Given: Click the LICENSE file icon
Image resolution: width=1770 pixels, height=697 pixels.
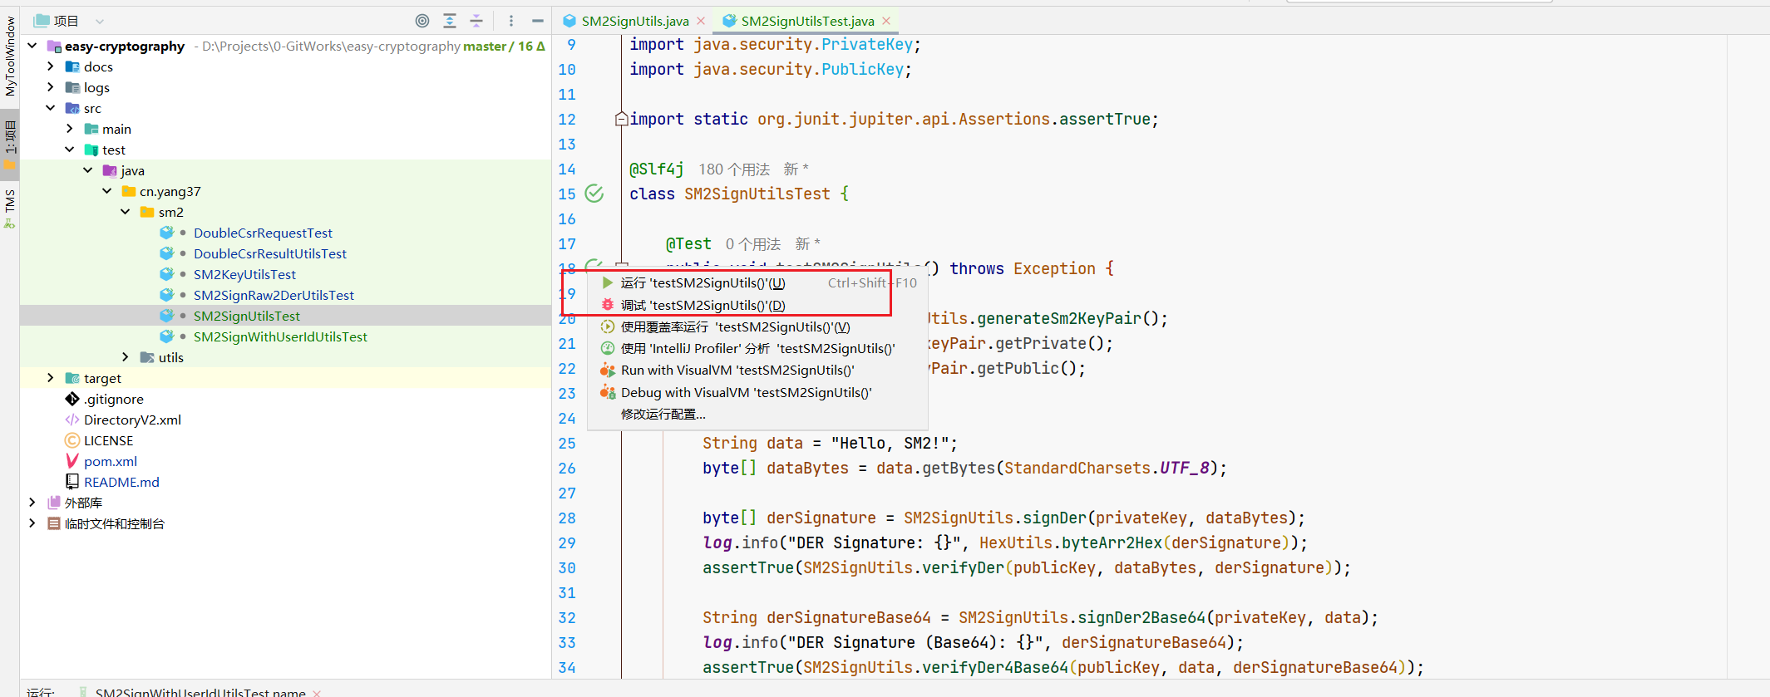Looking at the screenshot, I should pos(72,440).
